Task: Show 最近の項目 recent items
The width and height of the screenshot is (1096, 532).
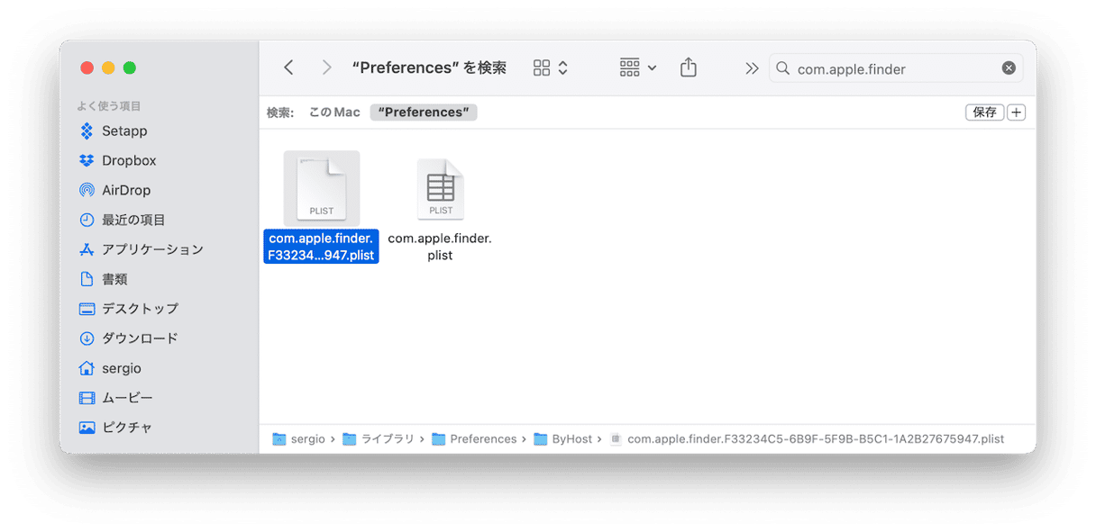Action: coord(133,220)
